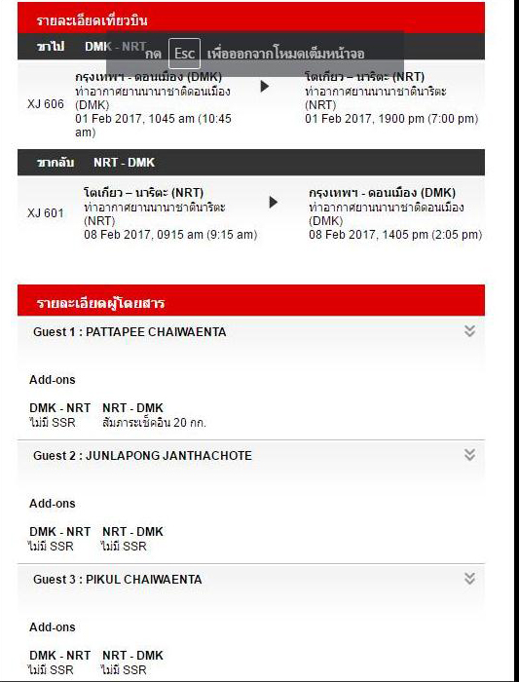
Task: Click the 01 Feb 2017 10:45 am departure time
Action: (153, 126)
